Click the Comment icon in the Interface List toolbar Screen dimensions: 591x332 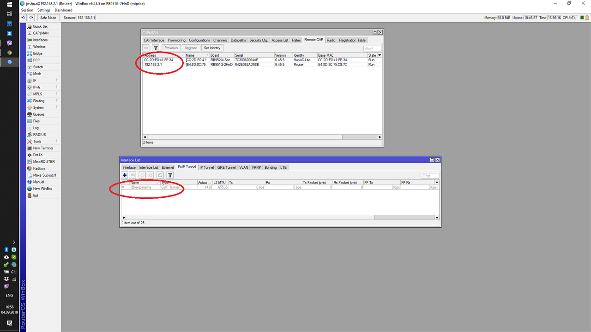click(160, 175)
